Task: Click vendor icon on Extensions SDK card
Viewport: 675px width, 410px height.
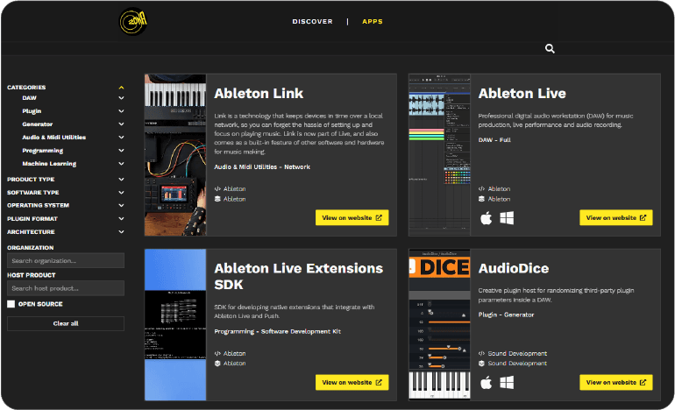Action: 217,364
